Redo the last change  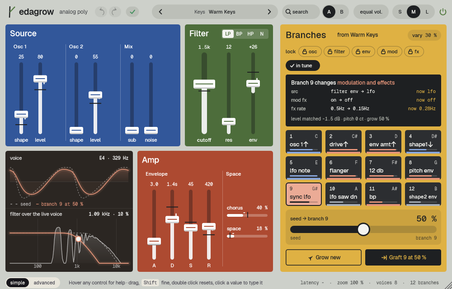(x=115, y=12)
